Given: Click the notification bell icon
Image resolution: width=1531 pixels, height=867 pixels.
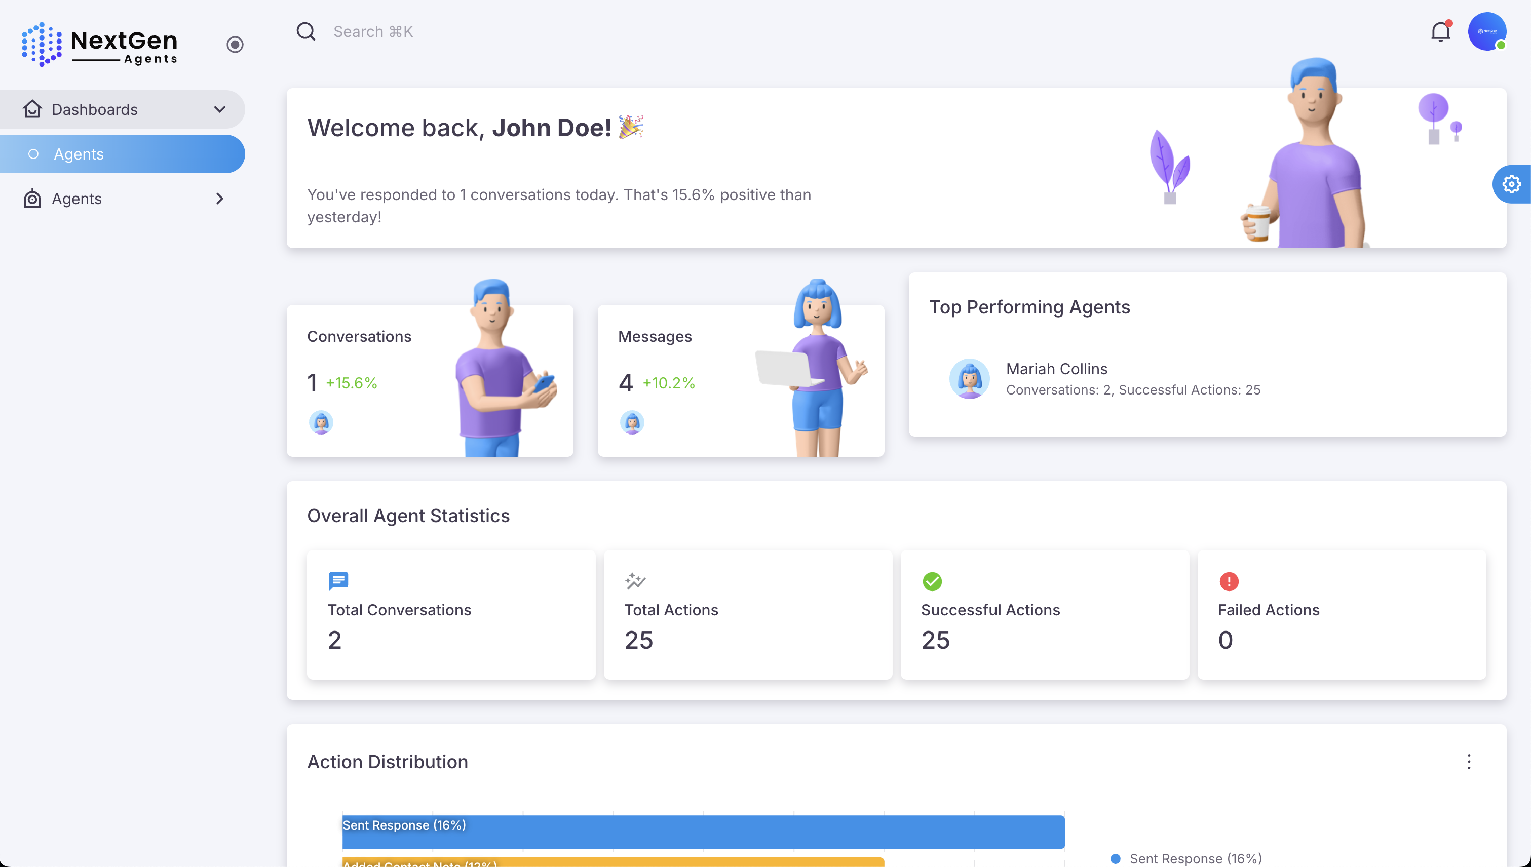Looking at the screenshot, I should pos(1440,32).
